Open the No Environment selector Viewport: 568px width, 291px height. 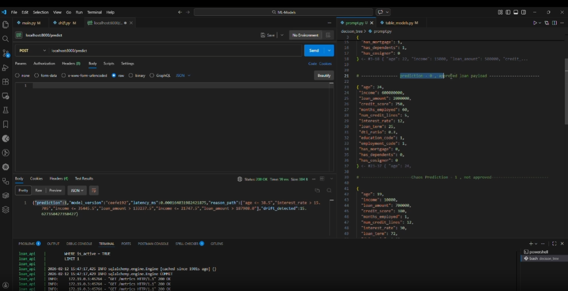coord(305,35)
